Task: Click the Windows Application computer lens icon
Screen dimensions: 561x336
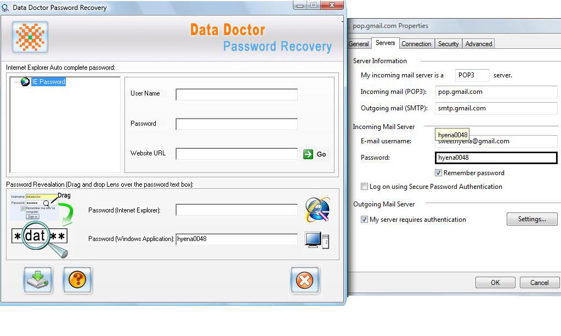Action: click(317, 239)
